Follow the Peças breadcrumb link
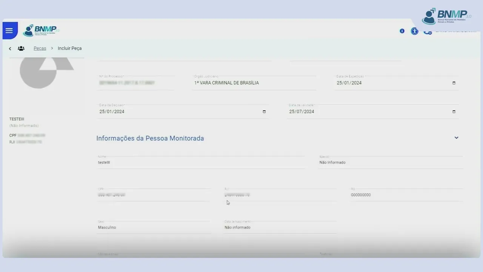 pyautogui.click(x=40, y=48)
